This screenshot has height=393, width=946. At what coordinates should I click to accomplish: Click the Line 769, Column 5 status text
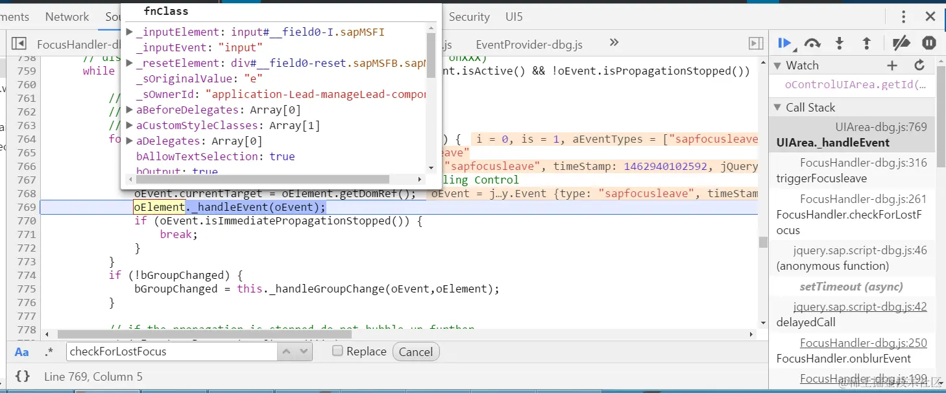[x=93, y=376]
